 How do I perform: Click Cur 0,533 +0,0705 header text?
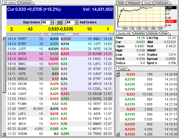point(34,9)
